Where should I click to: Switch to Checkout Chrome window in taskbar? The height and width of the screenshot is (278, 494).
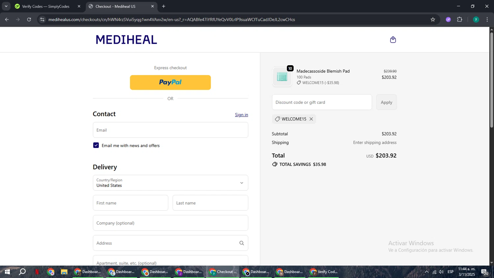point(223,272)
